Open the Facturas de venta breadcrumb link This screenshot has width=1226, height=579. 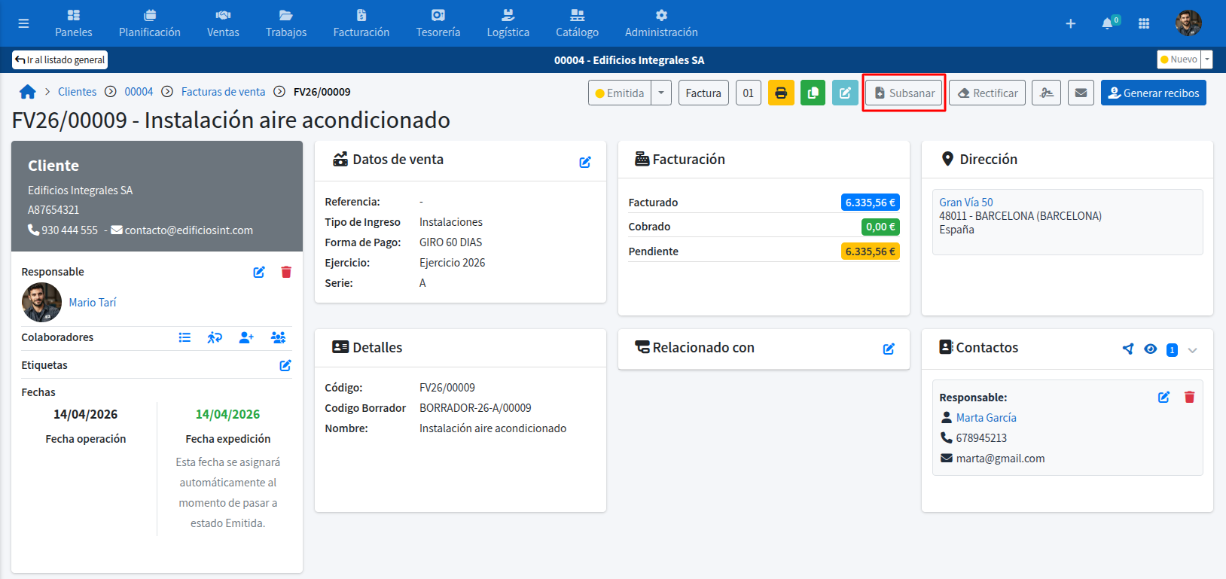(x=223, y=92)
